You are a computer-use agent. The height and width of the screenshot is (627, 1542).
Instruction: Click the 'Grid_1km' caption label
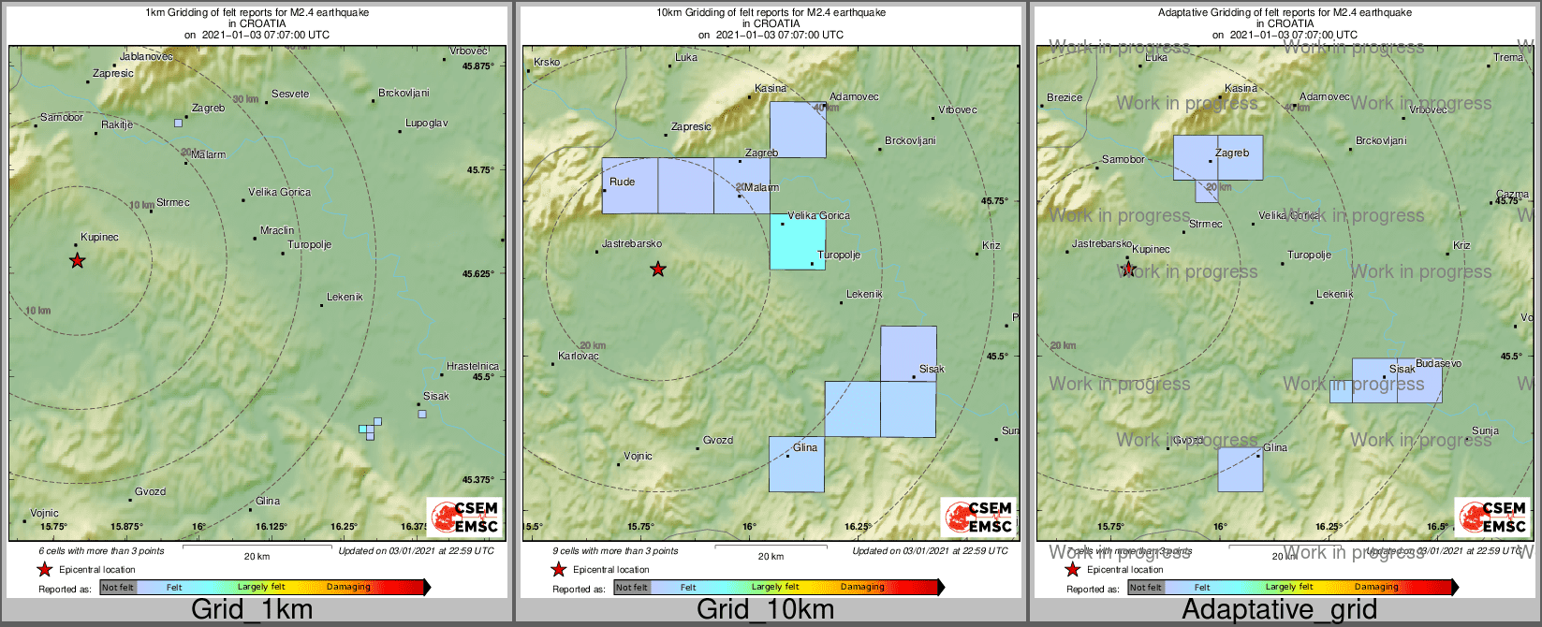[x=252, y=609]
